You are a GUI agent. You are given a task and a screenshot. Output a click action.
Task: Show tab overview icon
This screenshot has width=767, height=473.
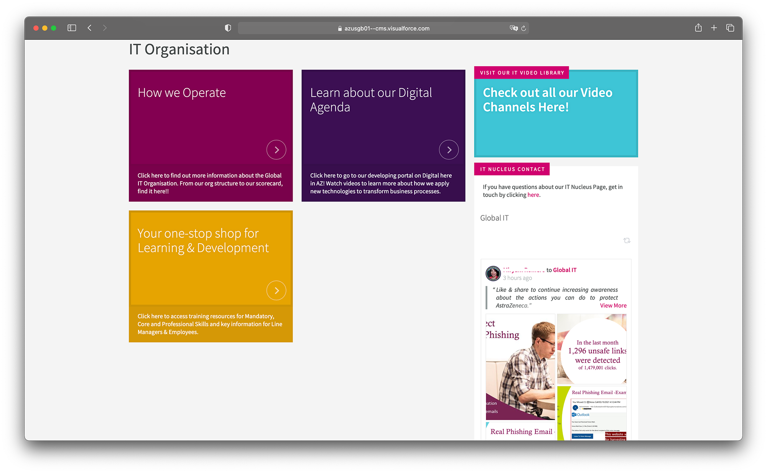click(730, 28)
